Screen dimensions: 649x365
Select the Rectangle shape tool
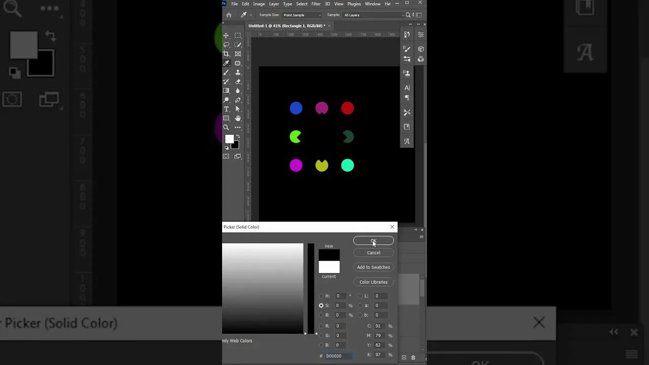[x=226, y=118]
